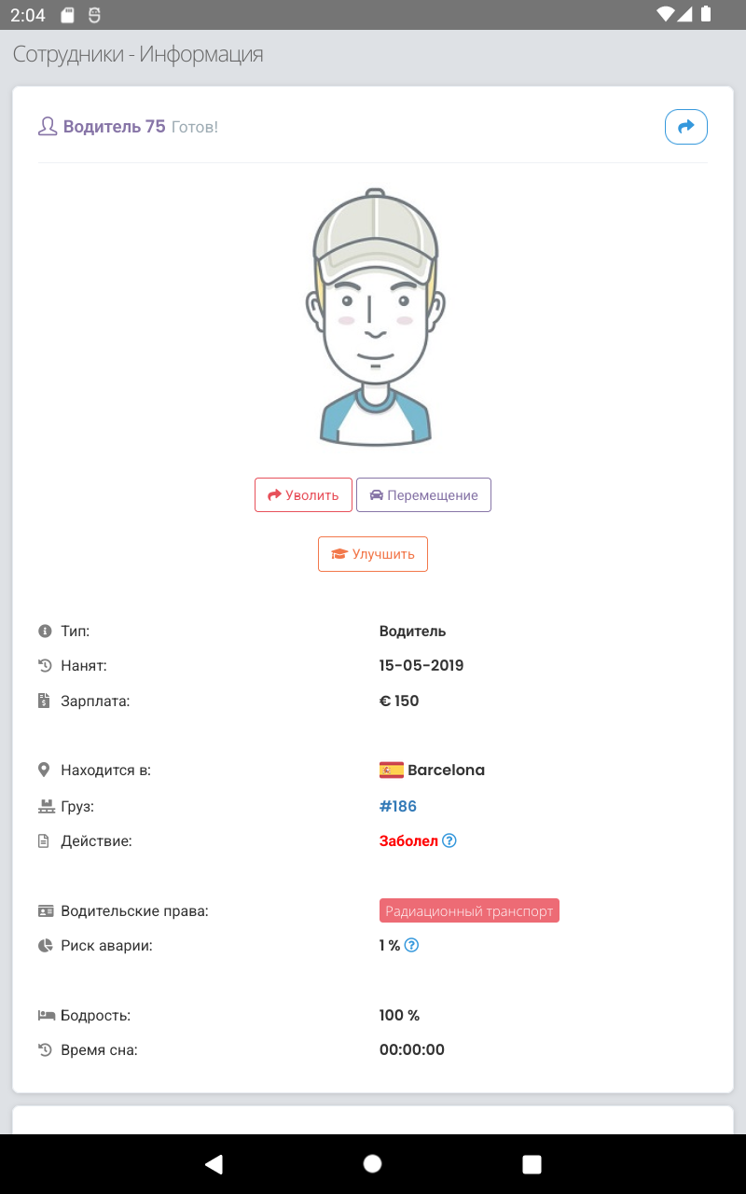Tap the Радиационный транспорт license badge

(x=469, y=911)
